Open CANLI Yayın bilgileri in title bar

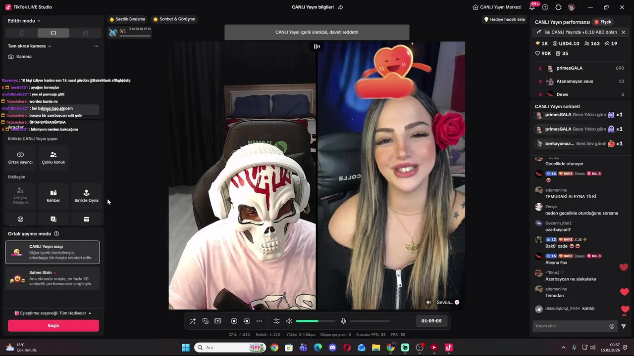point(313,7)
